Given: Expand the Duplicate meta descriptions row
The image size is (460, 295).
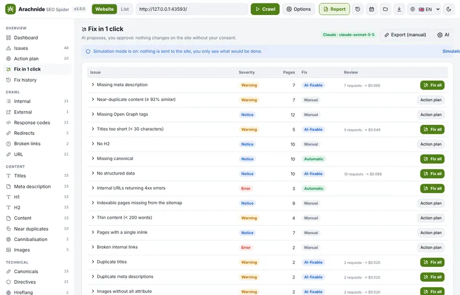Looking at the screenshot, I should point(93,277).
